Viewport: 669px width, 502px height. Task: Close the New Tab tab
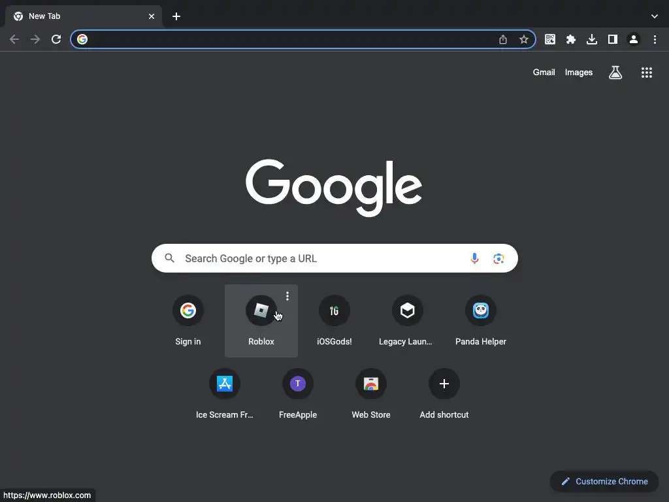coord(152,16)
